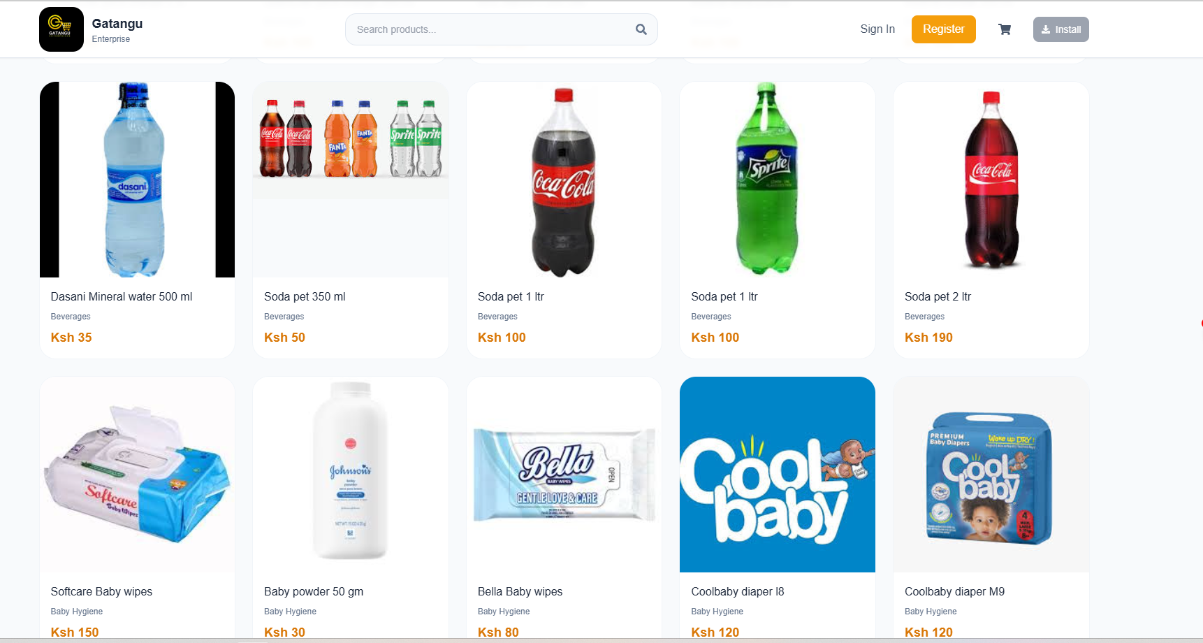
Task: Click the Gatangu brand name text
Action: point(117,24)
